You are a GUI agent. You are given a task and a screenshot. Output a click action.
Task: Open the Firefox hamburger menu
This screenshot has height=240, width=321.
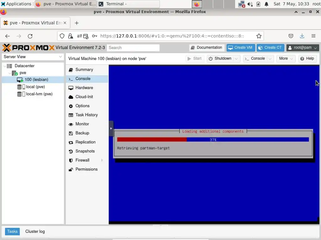click(x=313, y=36)
